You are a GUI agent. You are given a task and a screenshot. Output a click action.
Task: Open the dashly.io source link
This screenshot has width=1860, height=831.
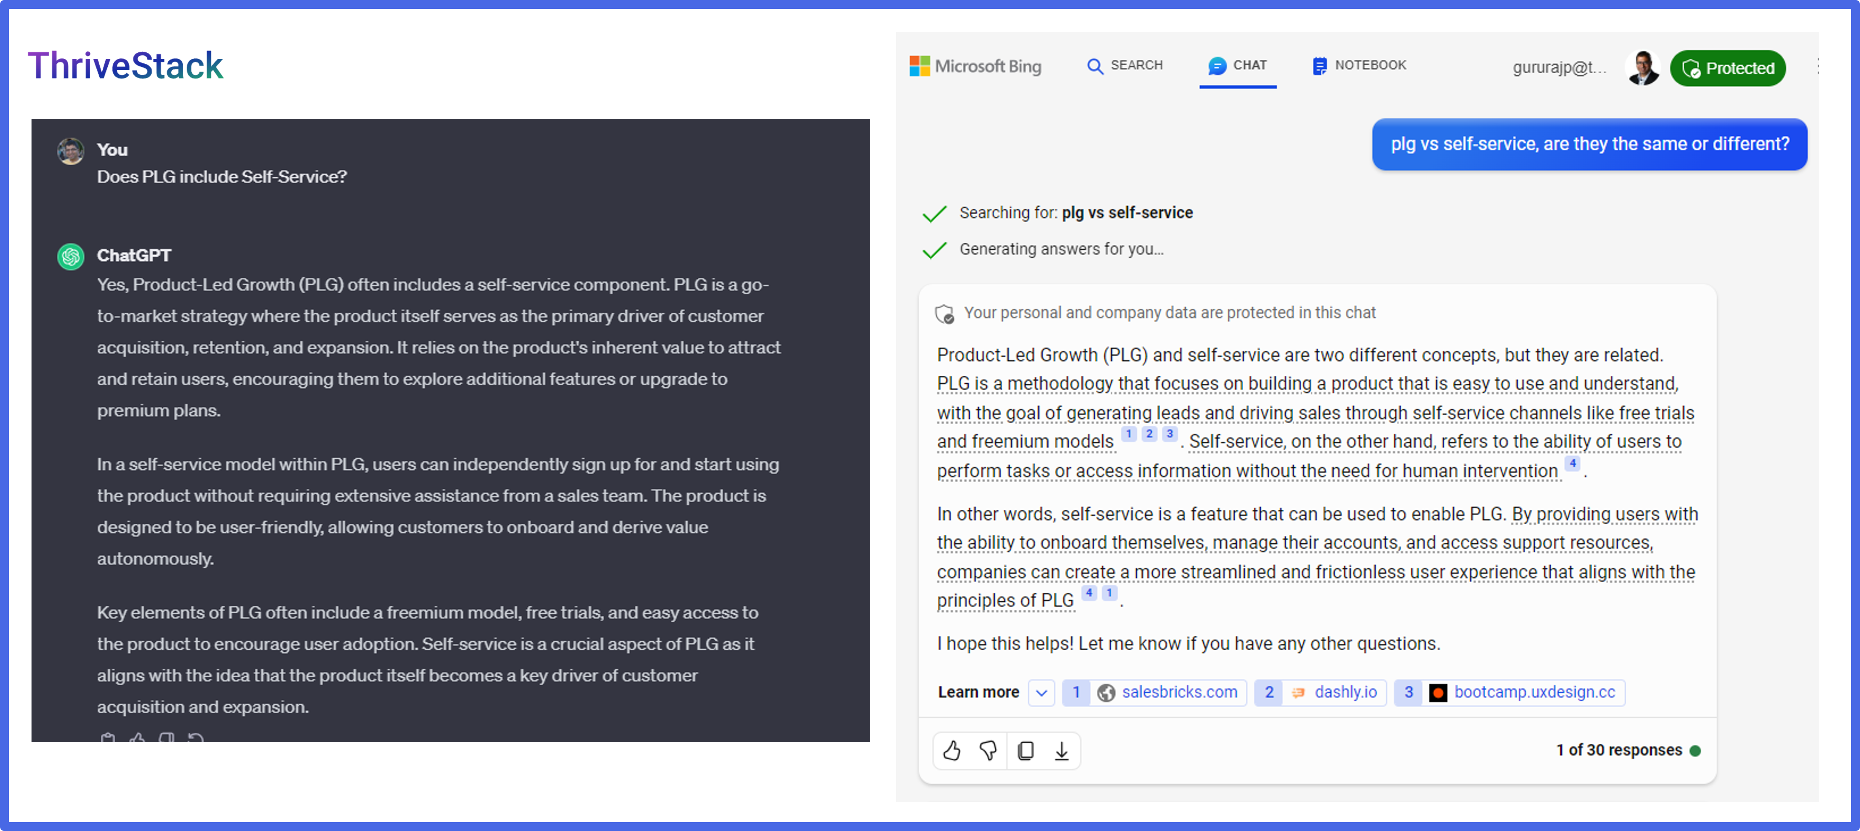[1320, 693]
